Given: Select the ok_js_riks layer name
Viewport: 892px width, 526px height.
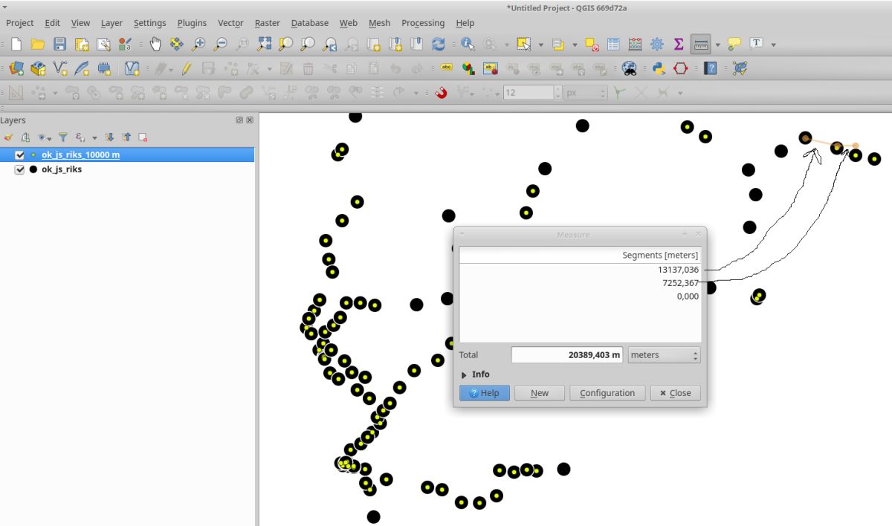Looking at the screenshot, I should [x=62, y=169].
